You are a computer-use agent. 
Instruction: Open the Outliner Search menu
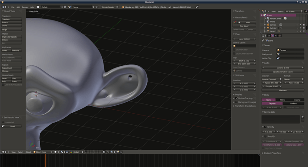click(x=280, y=12)
